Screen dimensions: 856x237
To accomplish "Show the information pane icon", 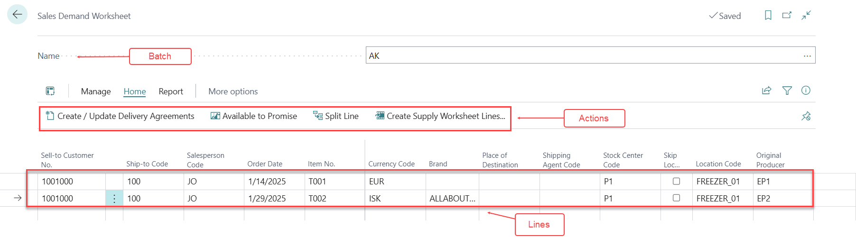I will 806,91.
